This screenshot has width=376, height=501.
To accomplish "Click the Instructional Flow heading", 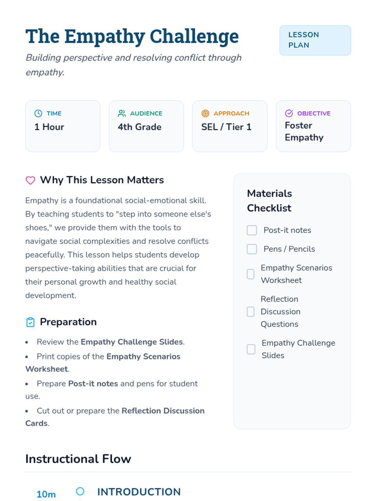I will click(78, 459).
